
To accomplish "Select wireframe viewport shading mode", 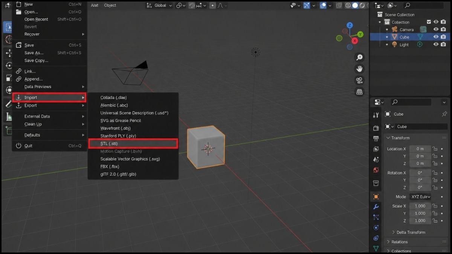I will click(348, 5).
